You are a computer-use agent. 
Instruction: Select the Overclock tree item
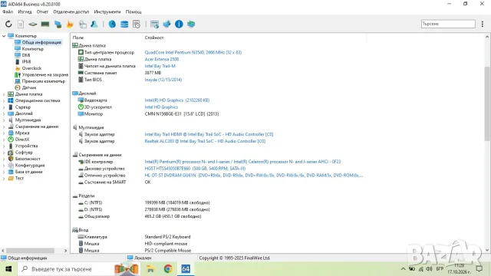coord(31,68)
